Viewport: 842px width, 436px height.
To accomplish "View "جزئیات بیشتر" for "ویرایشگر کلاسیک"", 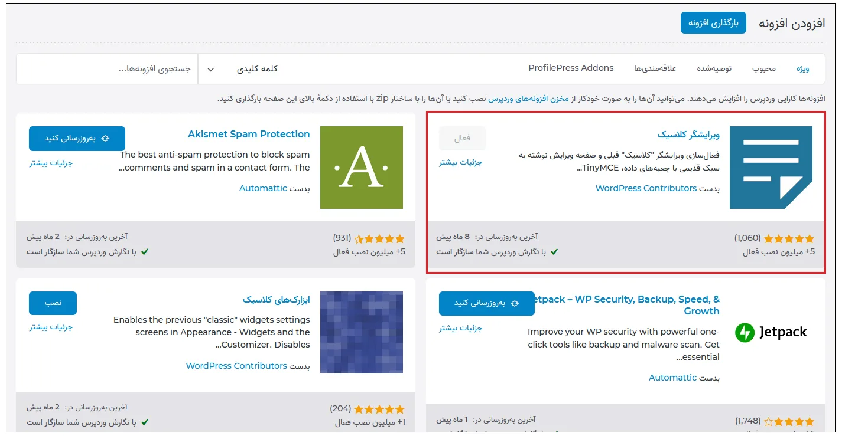I will click(461, 162).
